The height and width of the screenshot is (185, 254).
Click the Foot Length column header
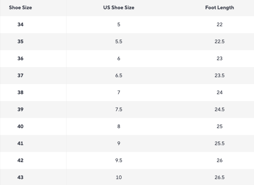click(x=219, y=8)
